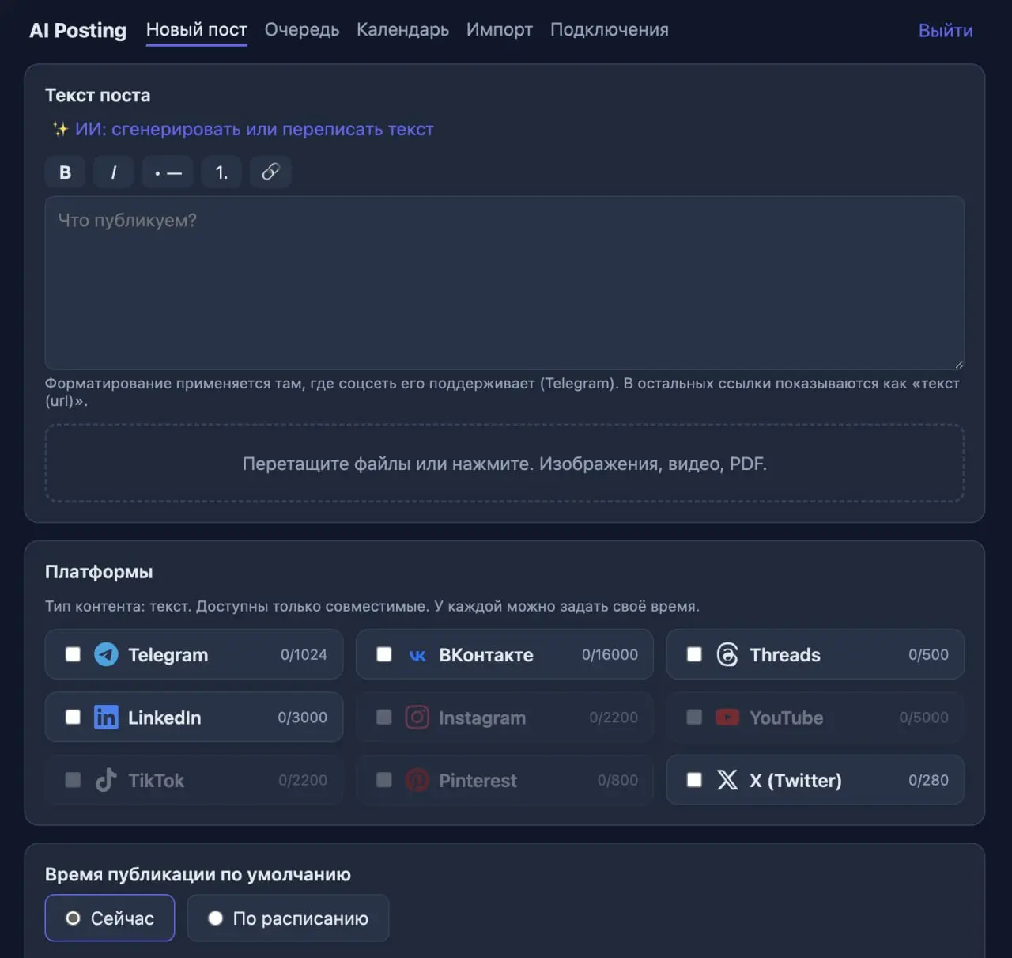Image resolution: width=1012 pixels, height=958 pixels.
Task: Click the Текст поста heading
Action: coord(97,95)
